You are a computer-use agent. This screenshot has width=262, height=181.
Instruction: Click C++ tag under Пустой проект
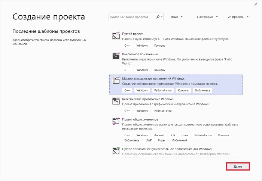click(x=127, y=46)
